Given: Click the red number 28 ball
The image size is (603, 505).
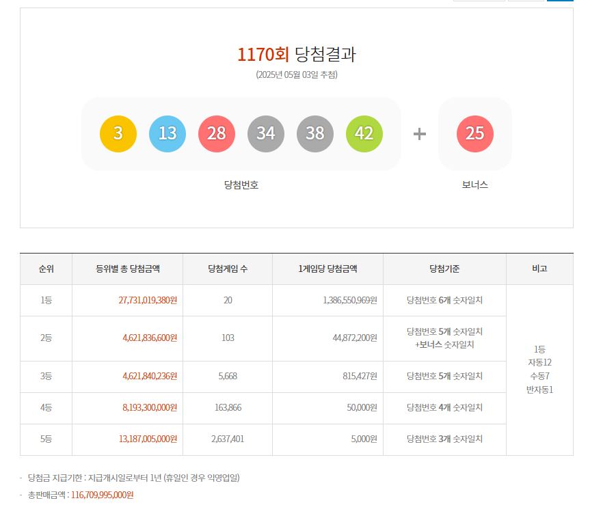Looking at the screenshot, I should tap(217, 134).
